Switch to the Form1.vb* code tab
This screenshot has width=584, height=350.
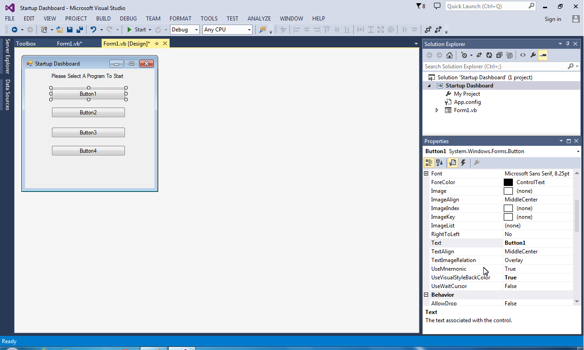tap(69, 44)
